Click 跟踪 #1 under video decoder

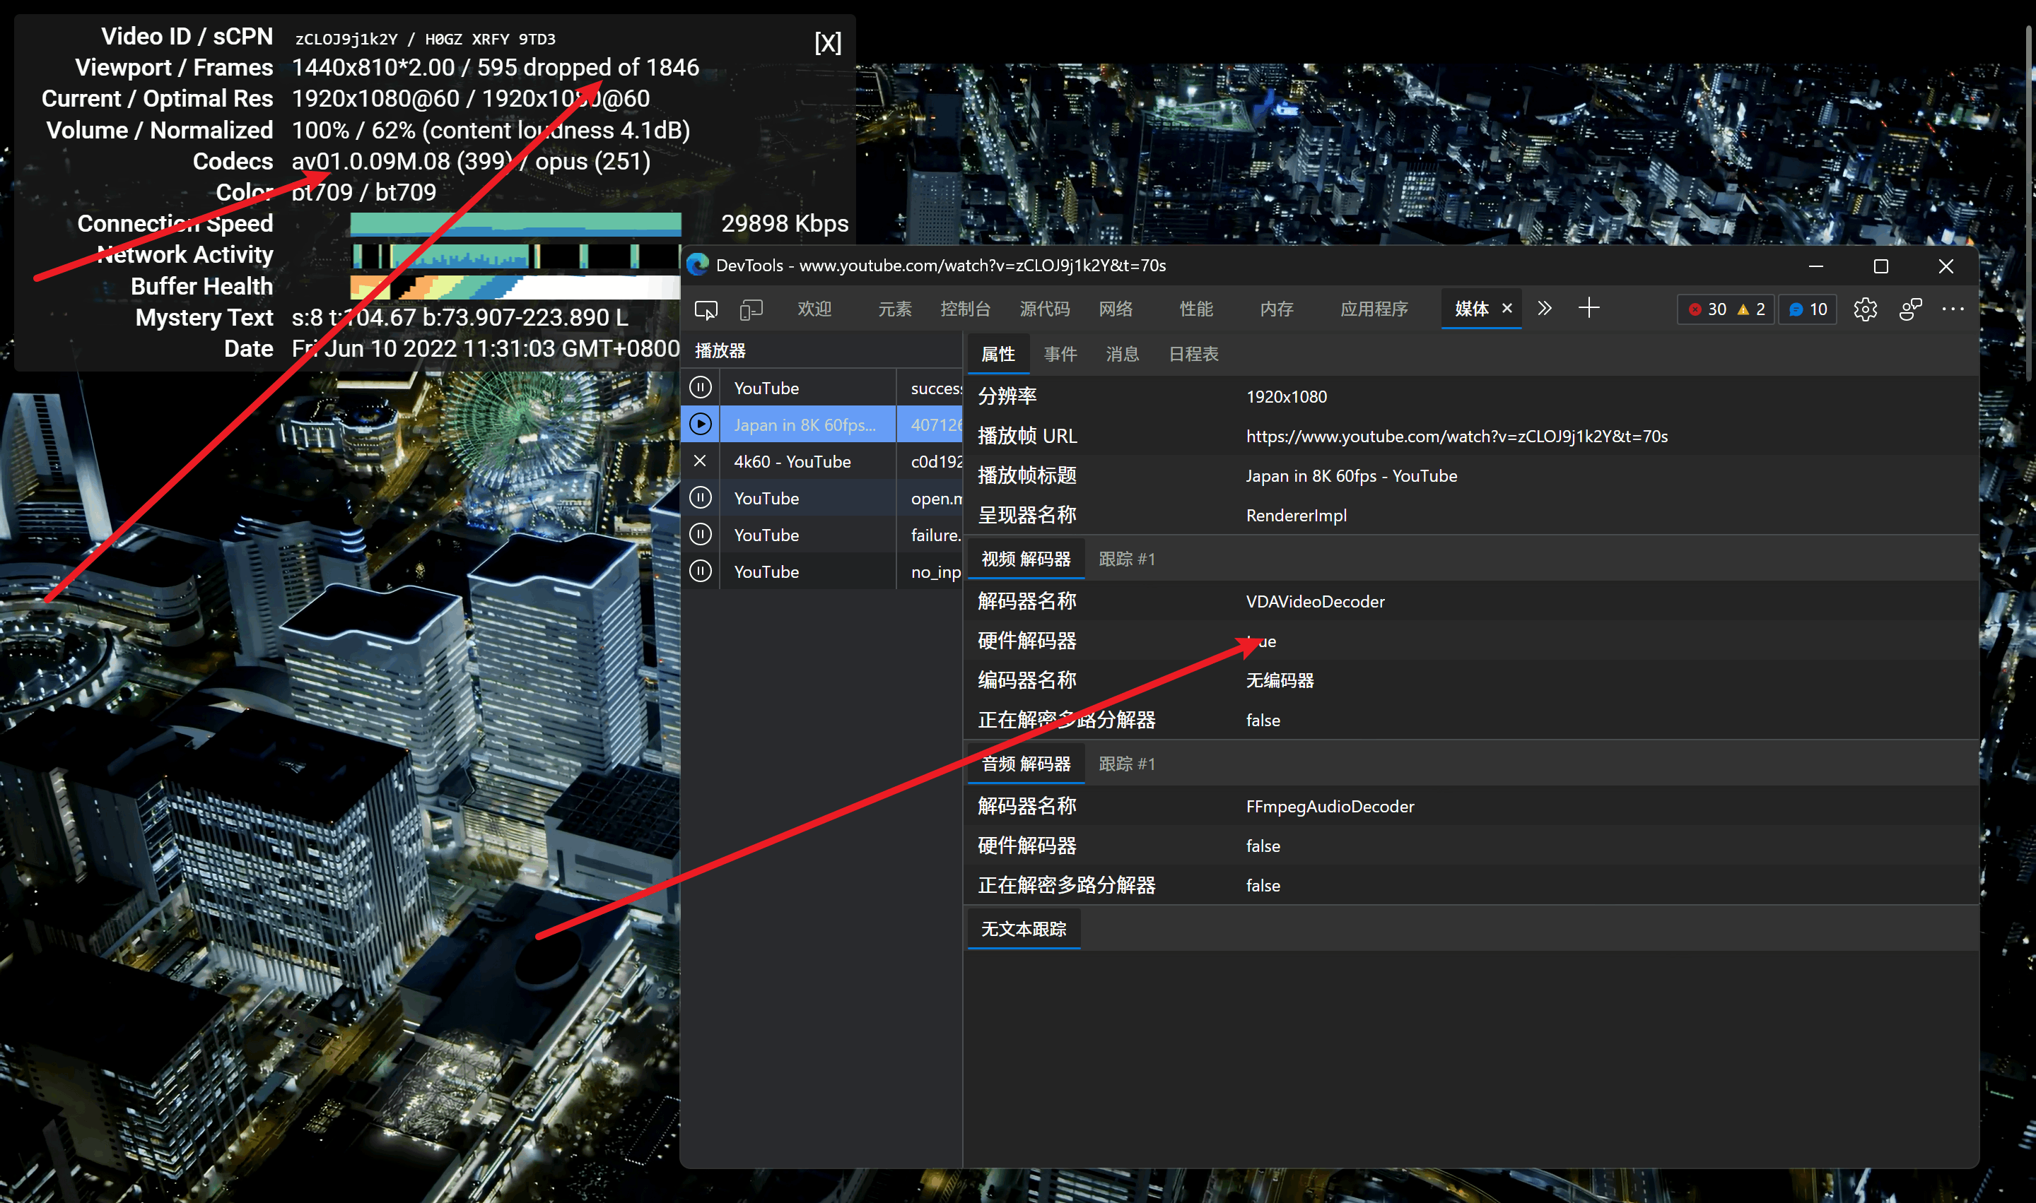pyautogui.click(x=1126, y=559)
